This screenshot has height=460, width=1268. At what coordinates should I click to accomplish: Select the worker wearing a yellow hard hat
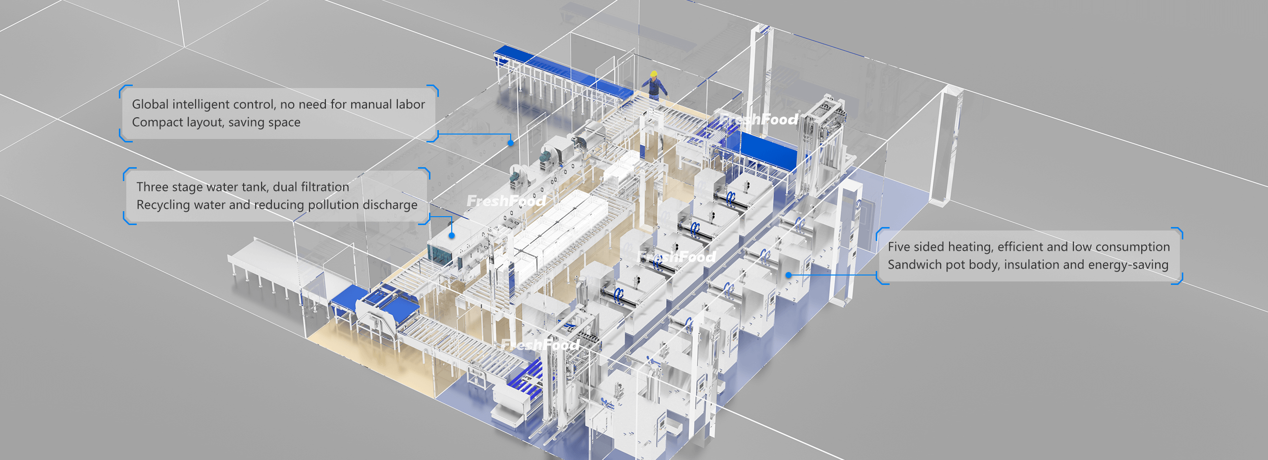click(x=655, y=85)
